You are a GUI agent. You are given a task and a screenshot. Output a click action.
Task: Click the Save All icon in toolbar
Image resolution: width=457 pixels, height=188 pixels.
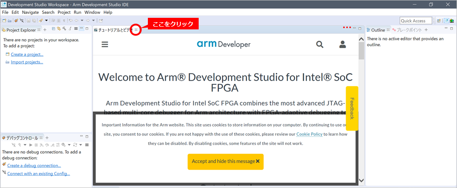point(34,20)
